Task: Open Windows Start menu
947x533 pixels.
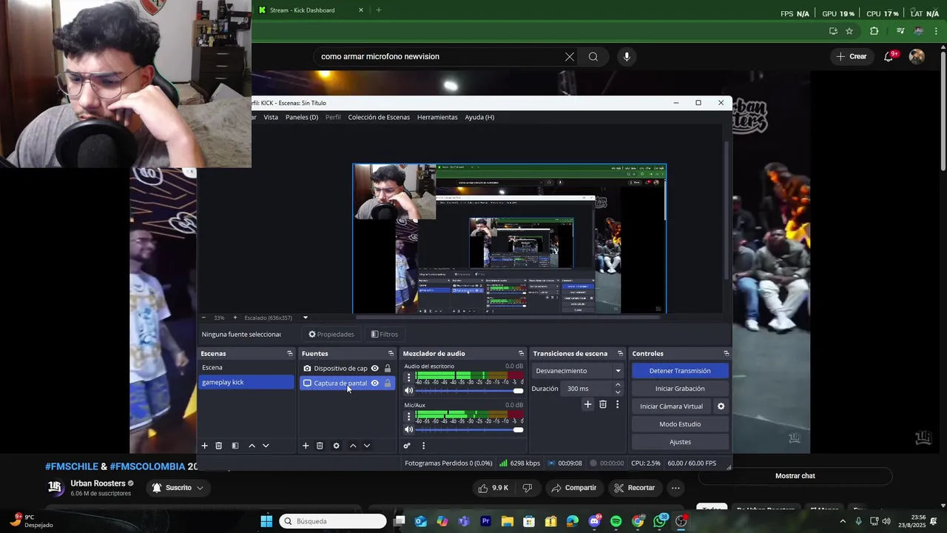Action: [266, 521]
